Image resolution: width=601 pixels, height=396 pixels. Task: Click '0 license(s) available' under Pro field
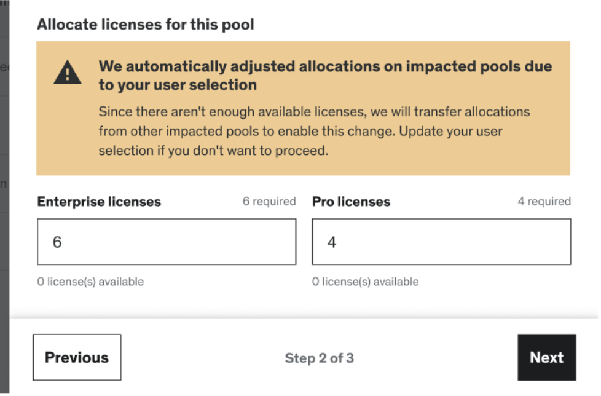coord(365,282)
